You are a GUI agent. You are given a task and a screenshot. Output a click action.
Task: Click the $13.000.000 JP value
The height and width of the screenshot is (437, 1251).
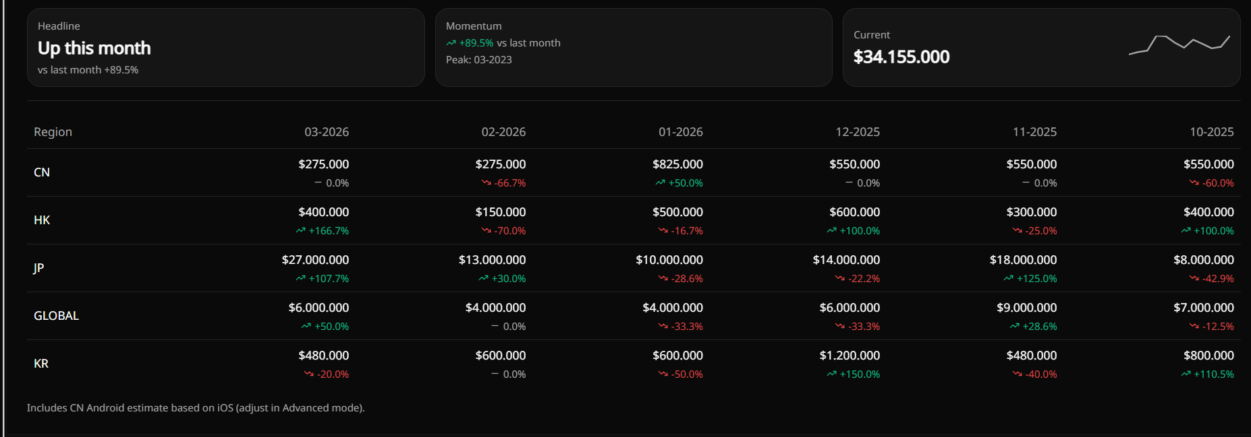tap(493, 260)
